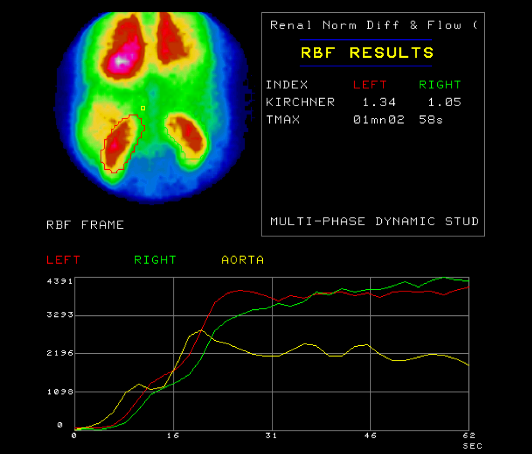Click the red LEFT header in results table
Viewport: 532px width, 454px height.
[x=370, y=85]
